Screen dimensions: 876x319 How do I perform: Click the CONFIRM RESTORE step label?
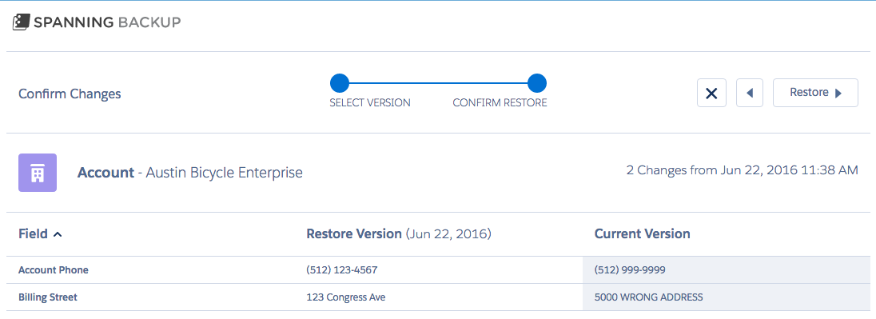500,103
